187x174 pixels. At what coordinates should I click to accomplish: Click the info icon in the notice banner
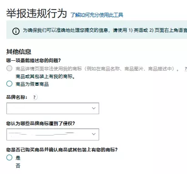(16, 31)
